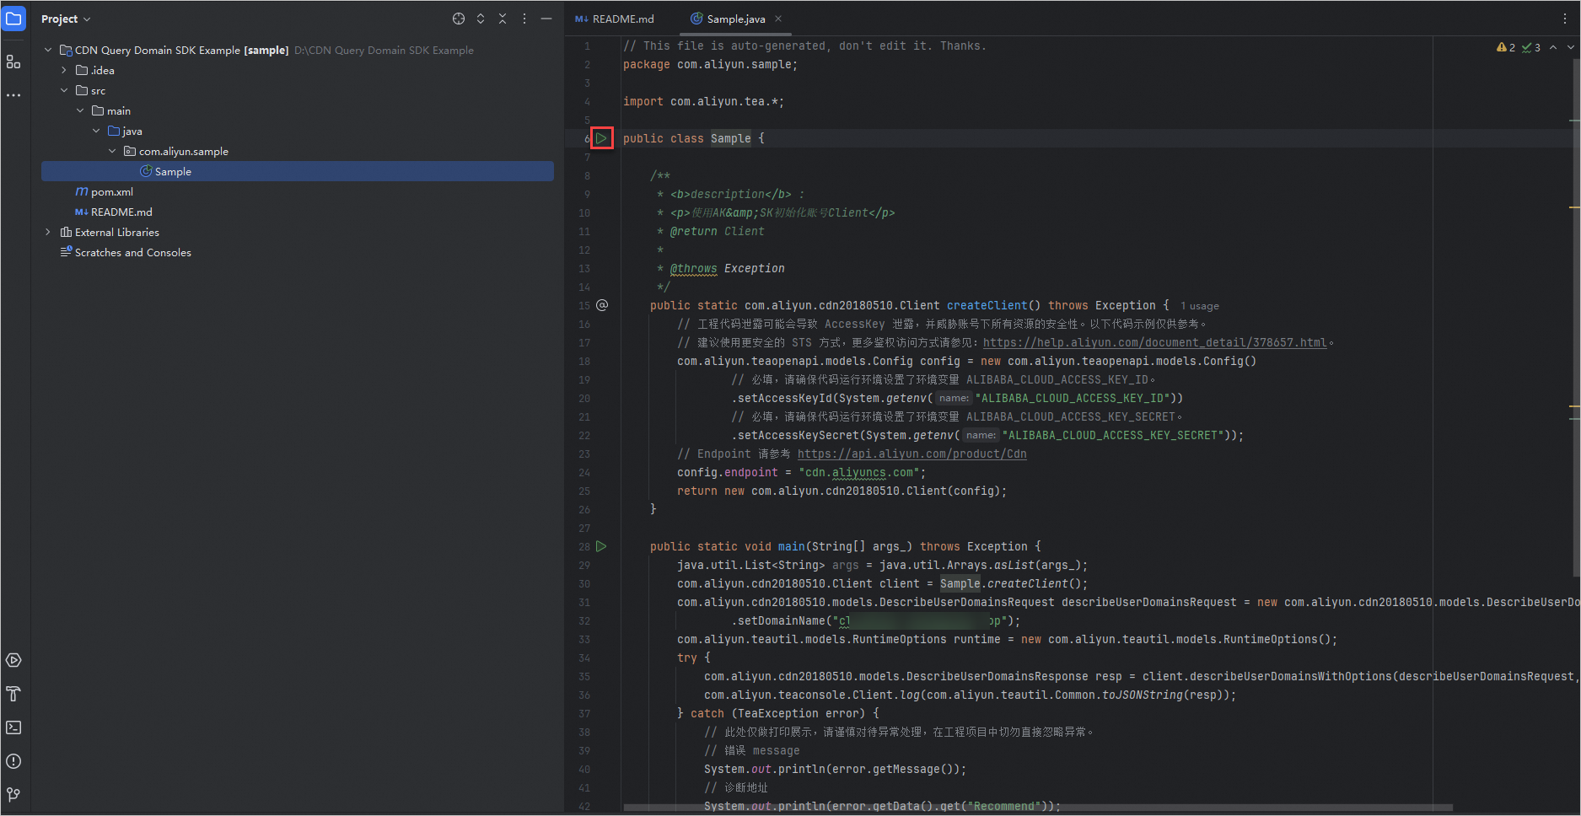Screen dimensions: 1581x816
Task: Open the Problems tool window icon
Action: click(13, 761)
